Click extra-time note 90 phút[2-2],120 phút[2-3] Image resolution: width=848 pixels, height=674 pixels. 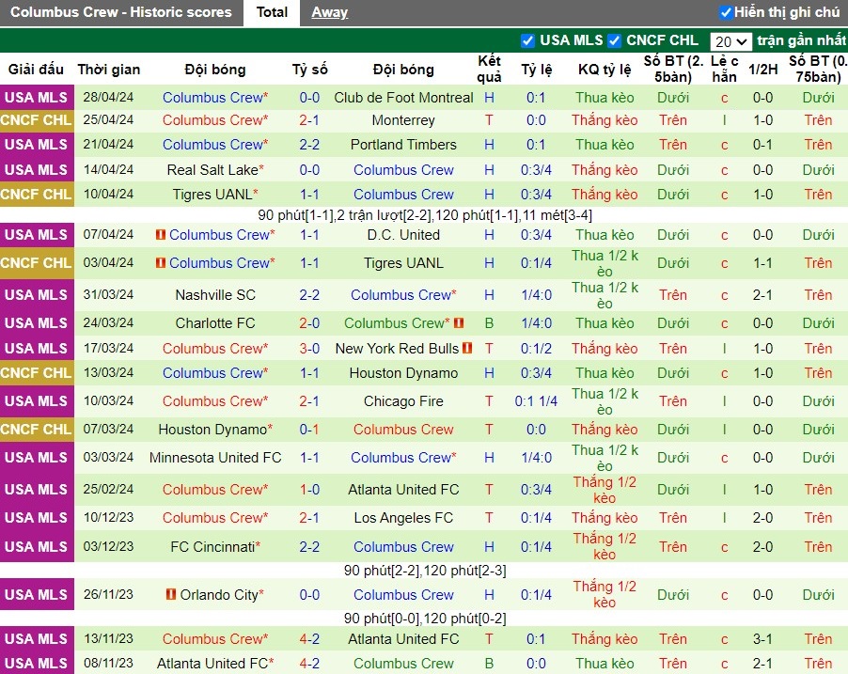click(425, 571)
